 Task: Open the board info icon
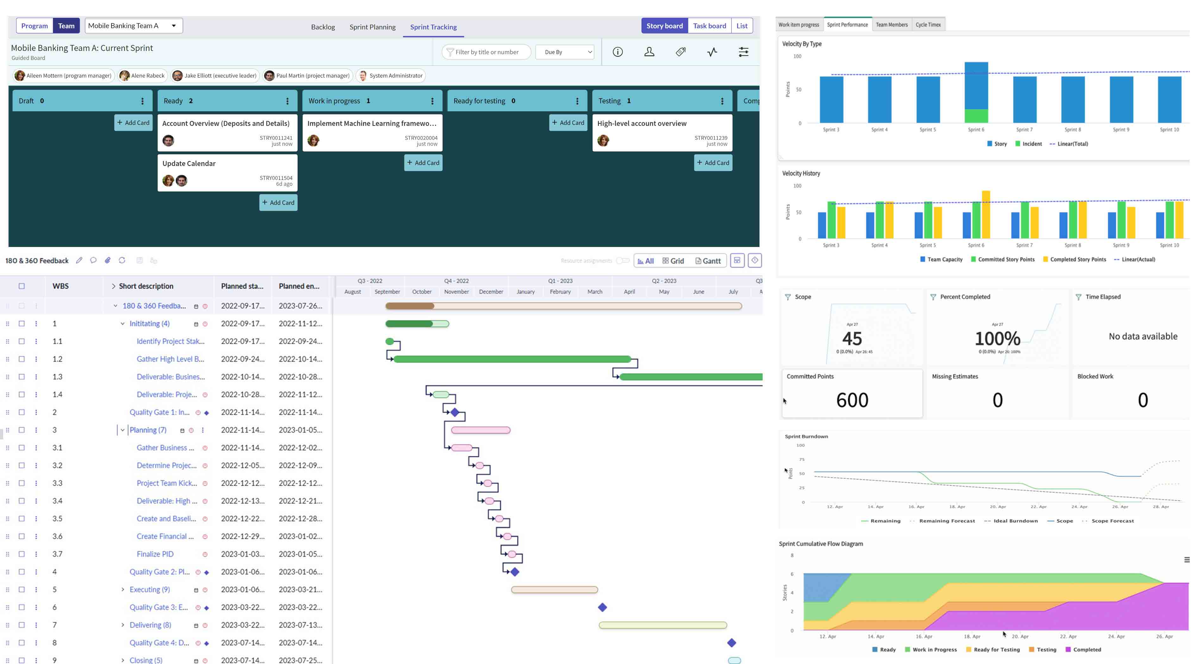coord(618,52)
